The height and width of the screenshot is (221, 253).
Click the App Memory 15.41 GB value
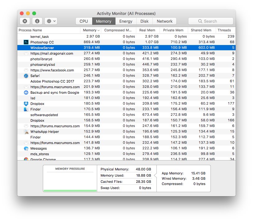(198, 173)
